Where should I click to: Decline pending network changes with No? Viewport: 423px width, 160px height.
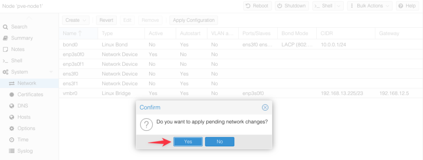pos(220,142)
